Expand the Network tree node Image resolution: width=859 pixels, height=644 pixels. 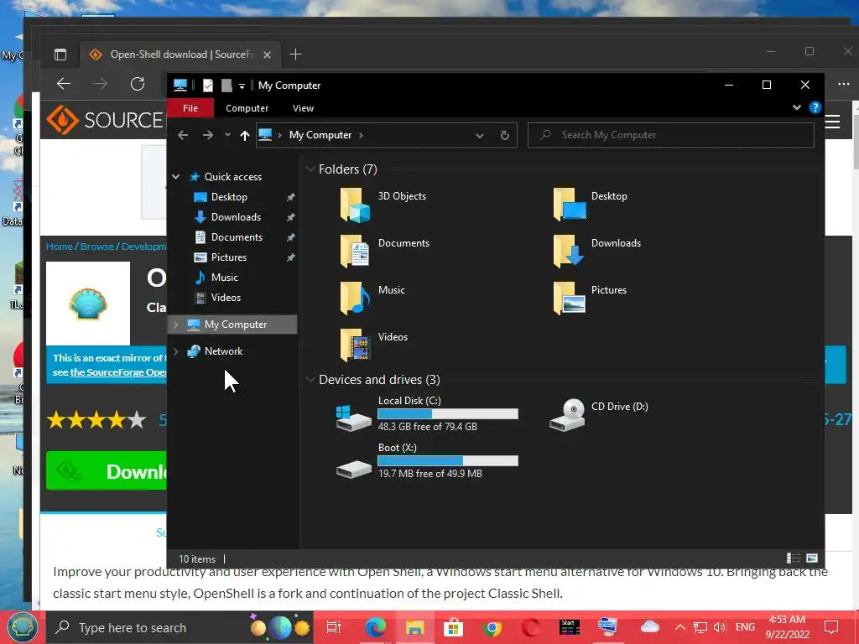(176, 351)
